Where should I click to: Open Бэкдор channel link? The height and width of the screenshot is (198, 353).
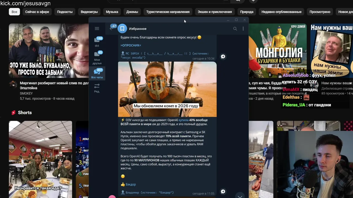(131, 185)
